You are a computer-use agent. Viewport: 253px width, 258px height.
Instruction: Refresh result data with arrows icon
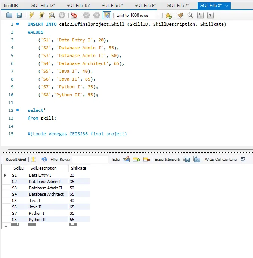tap(44, 159)
